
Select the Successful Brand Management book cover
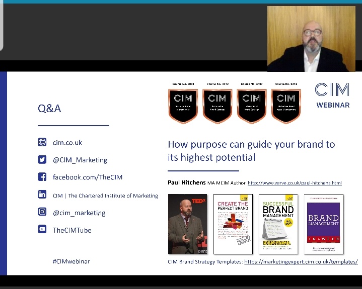(278, 224)
